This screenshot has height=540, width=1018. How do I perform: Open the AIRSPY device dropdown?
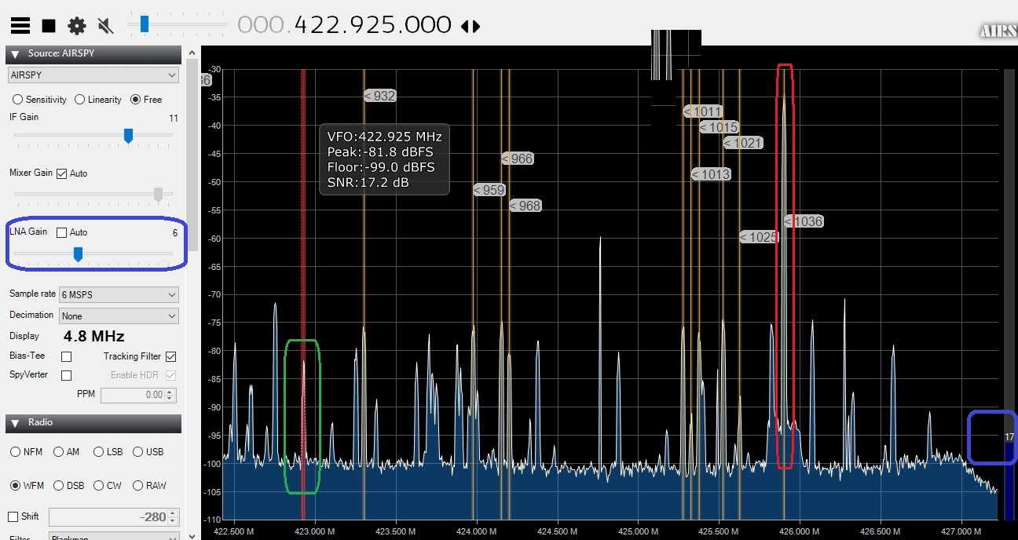[x=93, y=75]
